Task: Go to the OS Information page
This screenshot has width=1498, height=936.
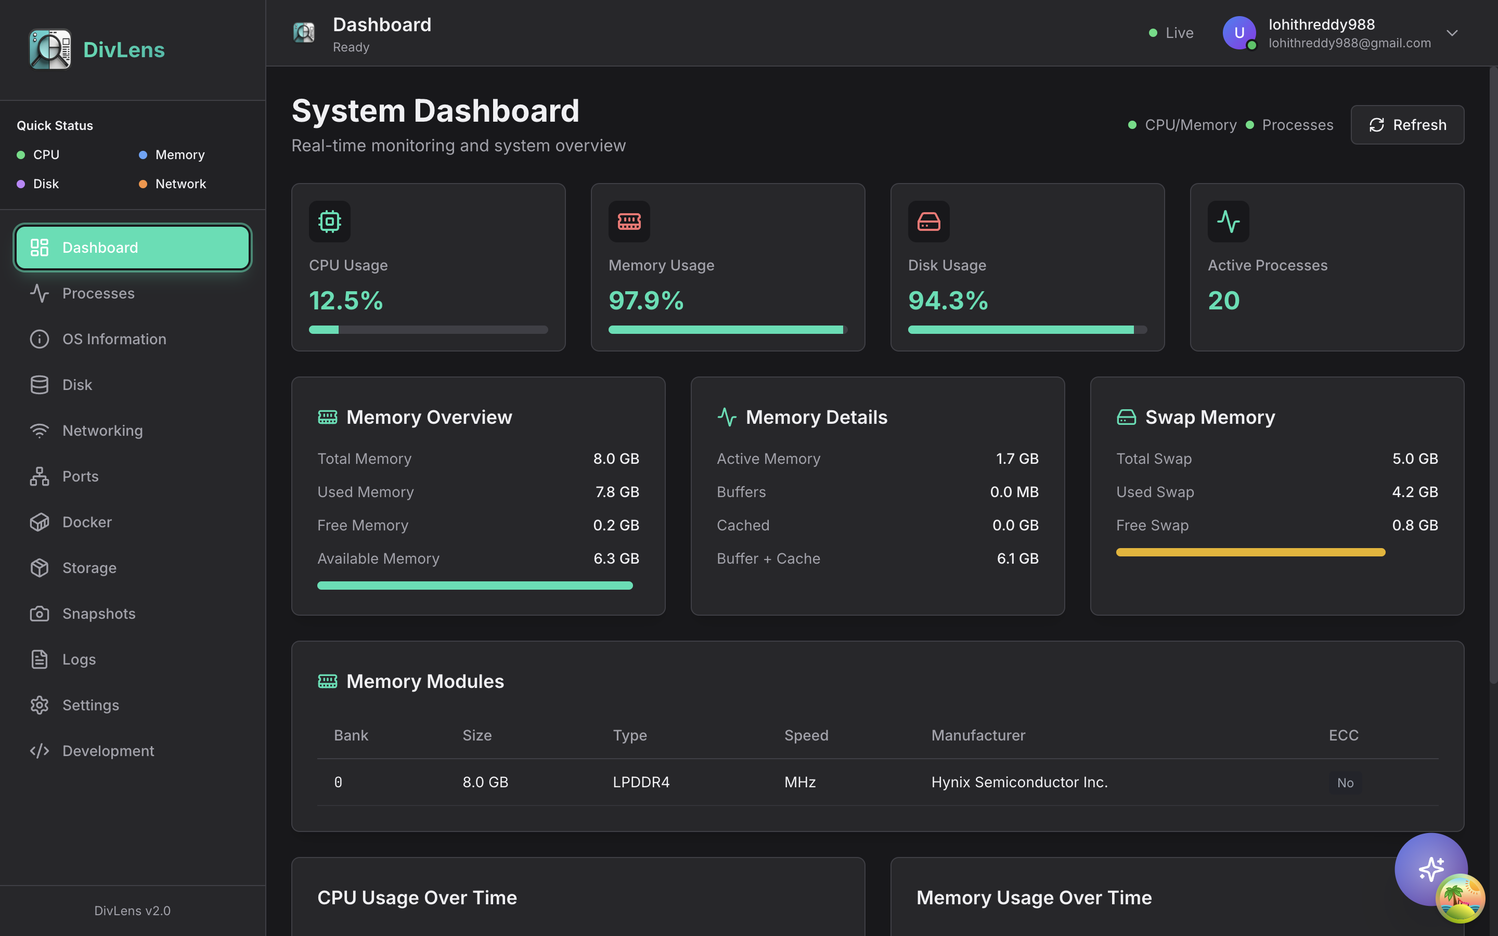Action: pyautogui.click(x=114, y=339)
